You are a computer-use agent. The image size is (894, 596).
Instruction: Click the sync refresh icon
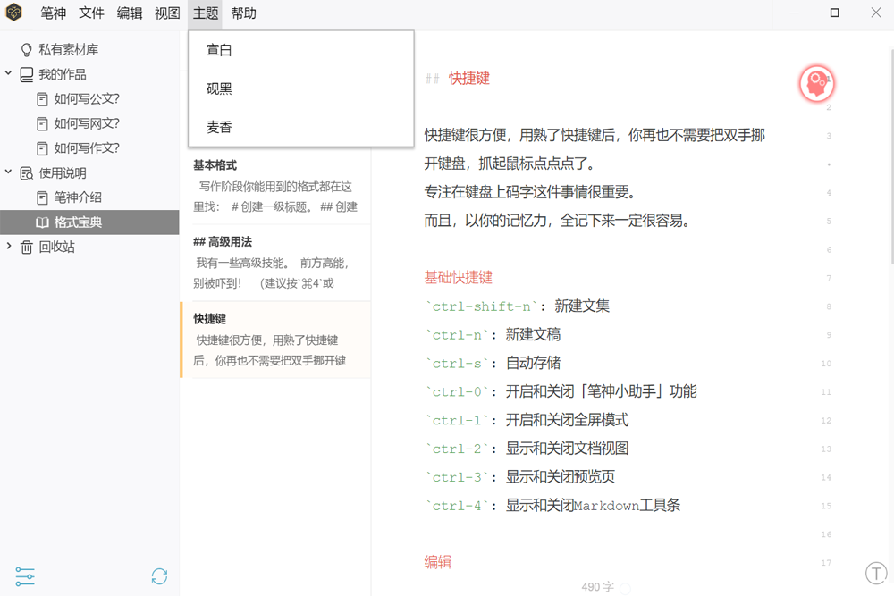159,576
